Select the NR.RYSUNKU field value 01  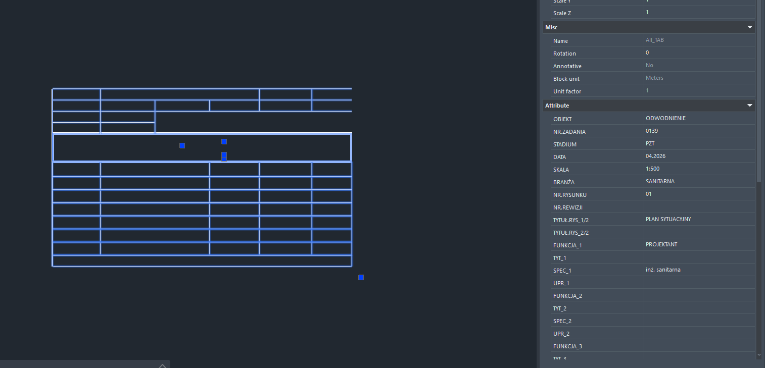coord(699,194)
